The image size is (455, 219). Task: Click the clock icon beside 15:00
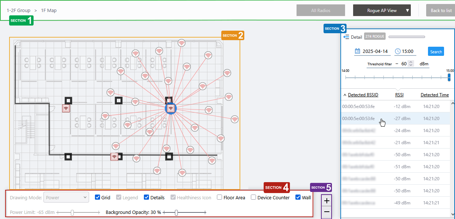tap(398, 51)
